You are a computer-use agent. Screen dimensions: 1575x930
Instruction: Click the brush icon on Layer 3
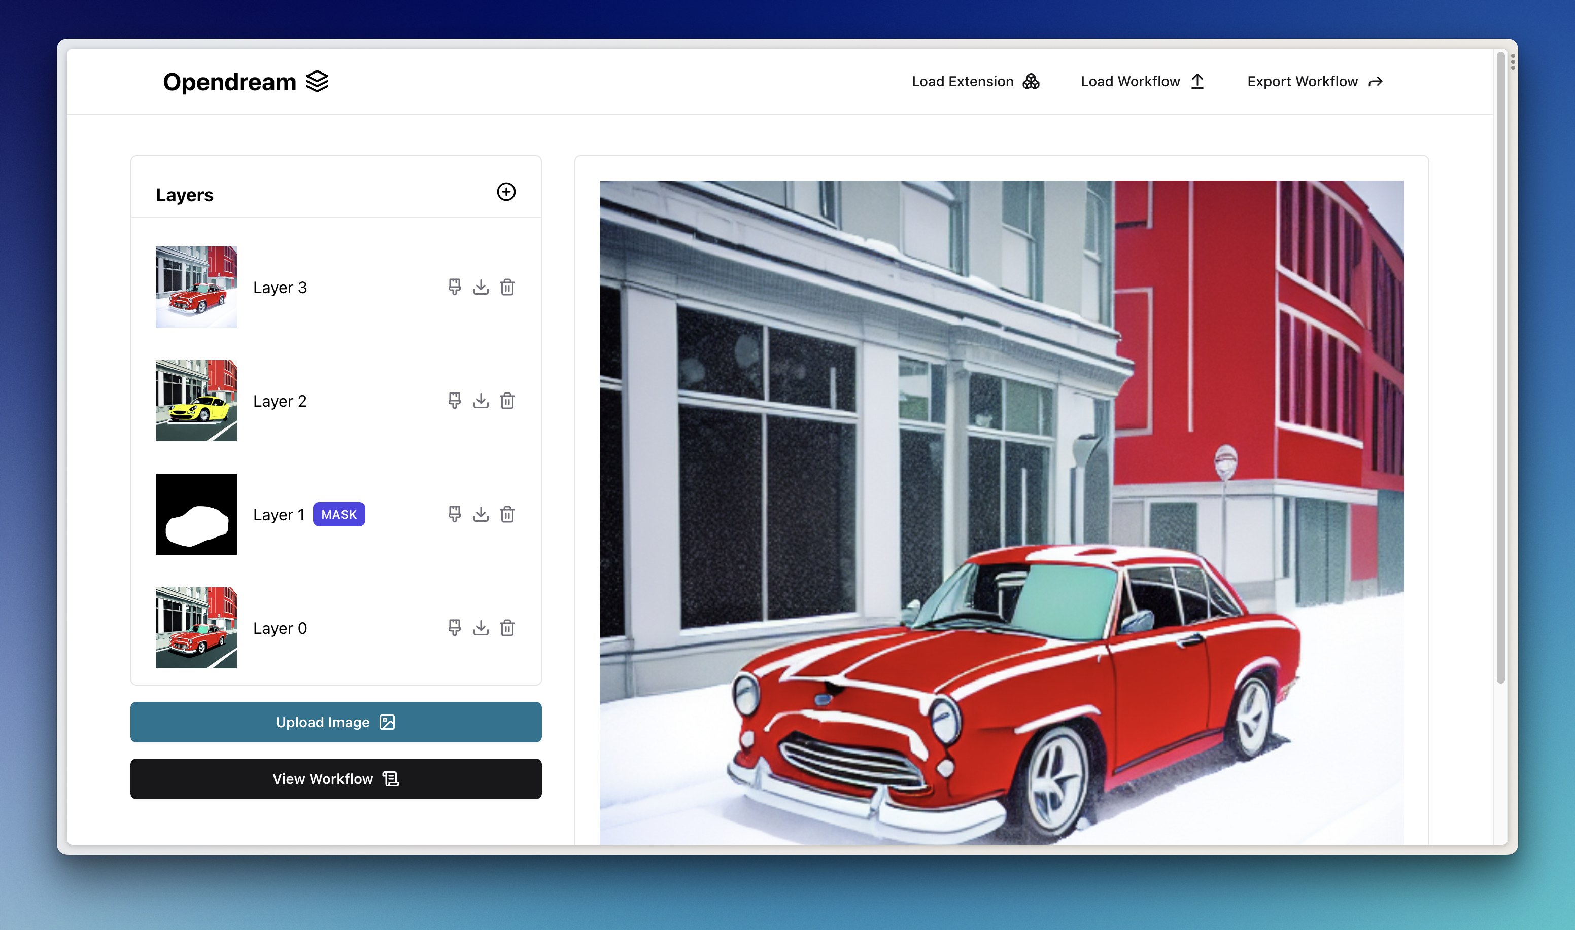(455, 287)
